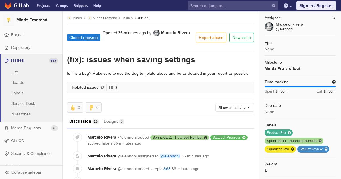Collapse the right sidebar with chevron
Screen dimensions: 341x179
click(334, 18)
